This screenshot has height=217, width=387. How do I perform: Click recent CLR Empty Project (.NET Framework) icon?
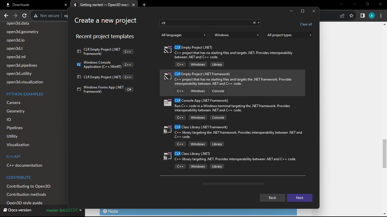(79, 51)
